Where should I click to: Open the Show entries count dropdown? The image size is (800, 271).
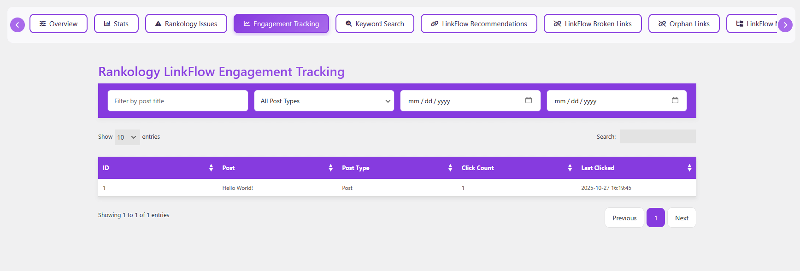127,137
